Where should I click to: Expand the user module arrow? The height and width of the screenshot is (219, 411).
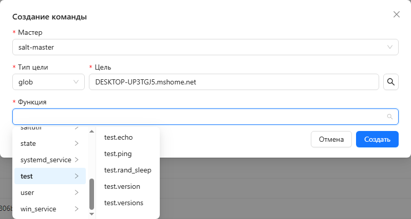(77, 192)
